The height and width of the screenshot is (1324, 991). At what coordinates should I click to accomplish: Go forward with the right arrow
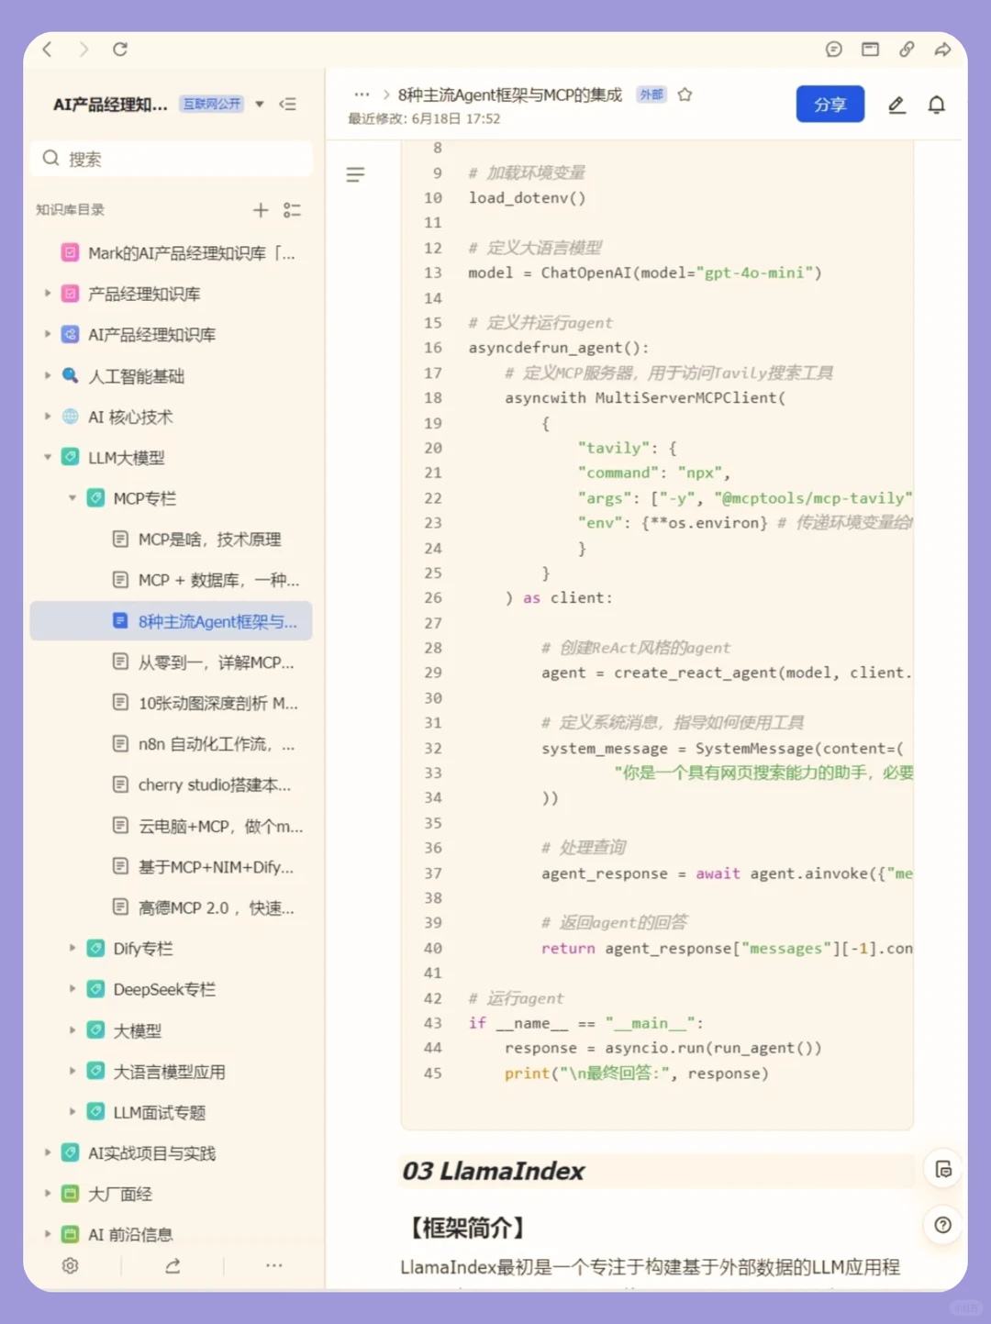pos(84,50)
